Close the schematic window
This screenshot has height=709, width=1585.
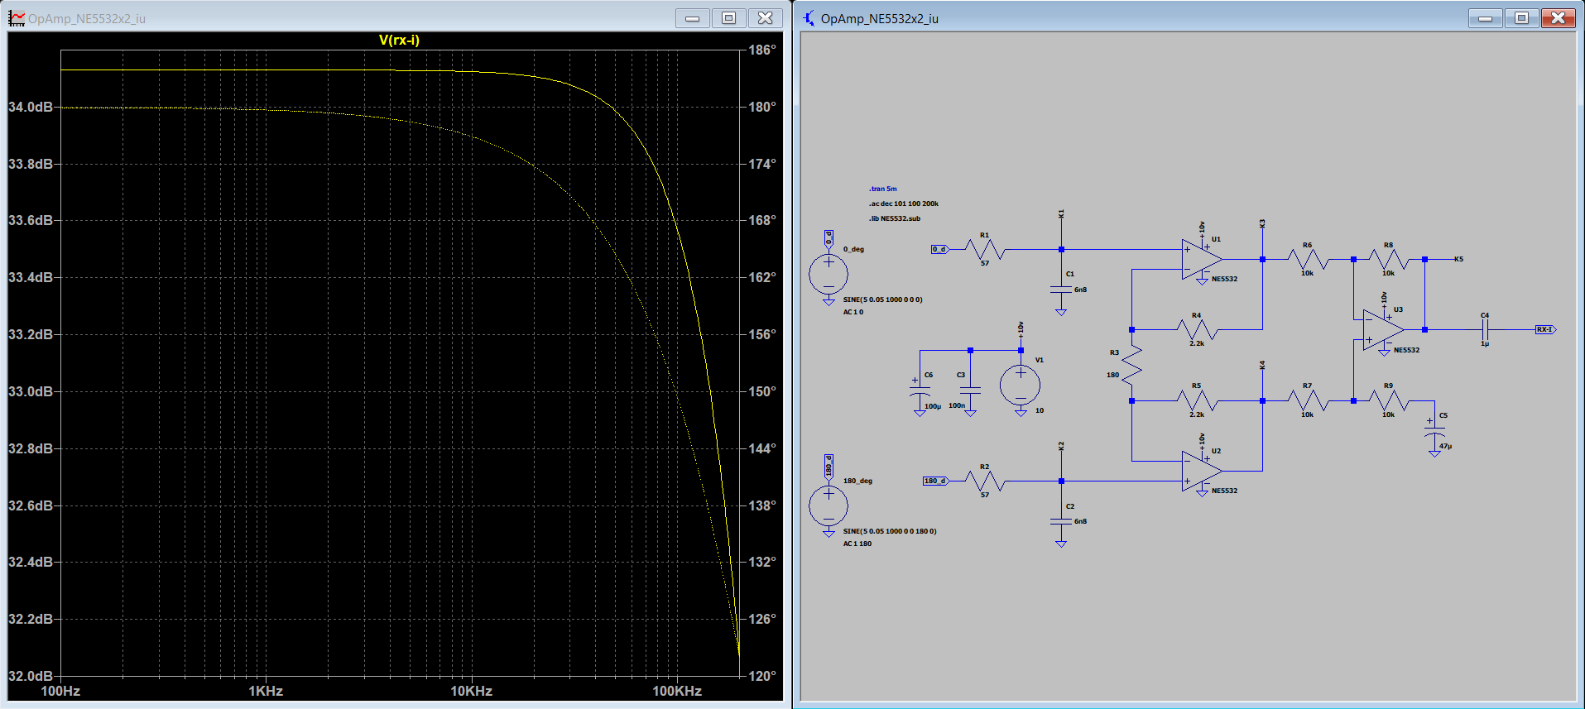tap(1558, 17)
